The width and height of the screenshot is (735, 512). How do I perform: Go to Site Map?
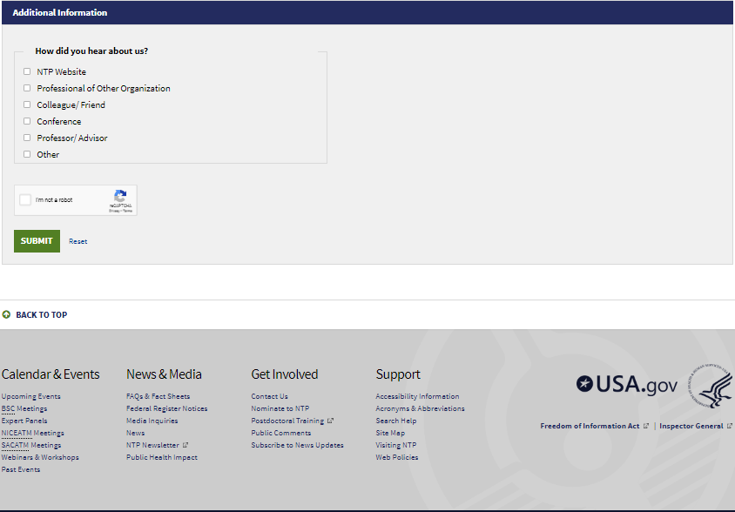click(390, 433)
